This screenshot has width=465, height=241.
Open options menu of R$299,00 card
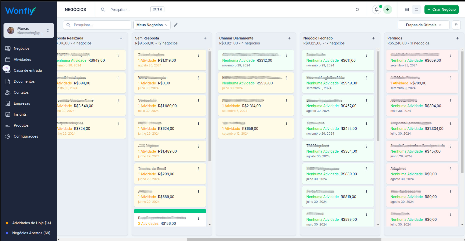198,169
